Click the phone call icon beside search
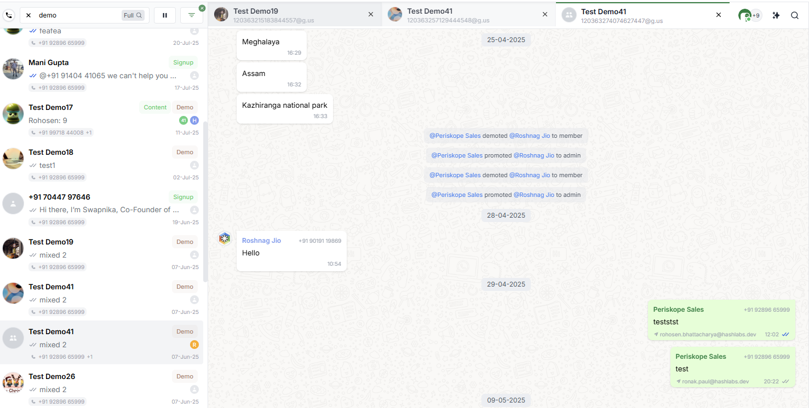Viewport: 809px width, 408px height. pos(8,15)
